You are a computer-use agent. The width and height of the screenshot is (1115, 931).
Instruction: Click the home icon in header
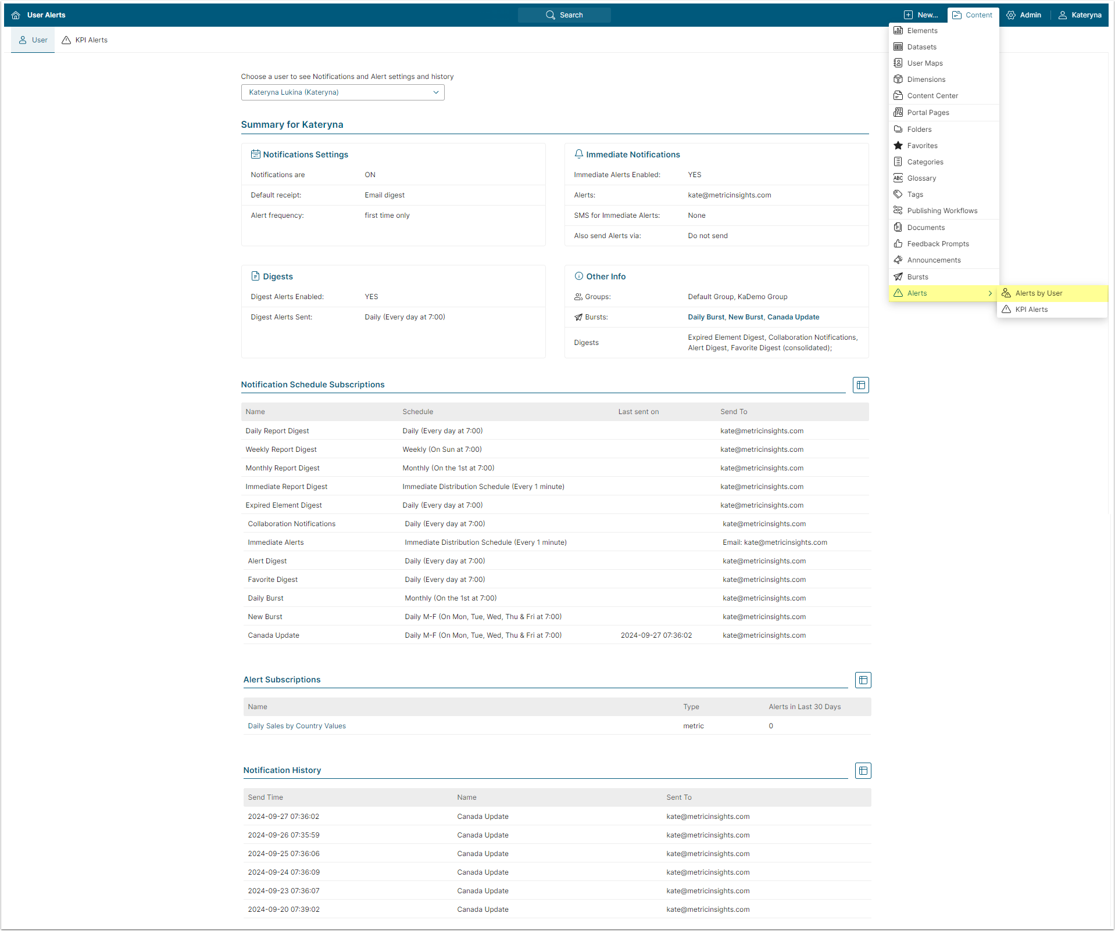point(16,15)
